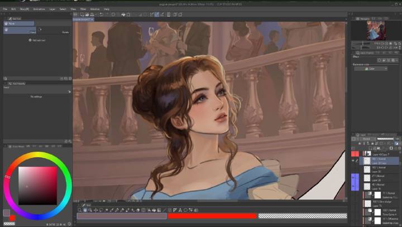Select the transparent color swatch
The width and height of the screenshot is (402, 227).
click(x=9, y=224)
